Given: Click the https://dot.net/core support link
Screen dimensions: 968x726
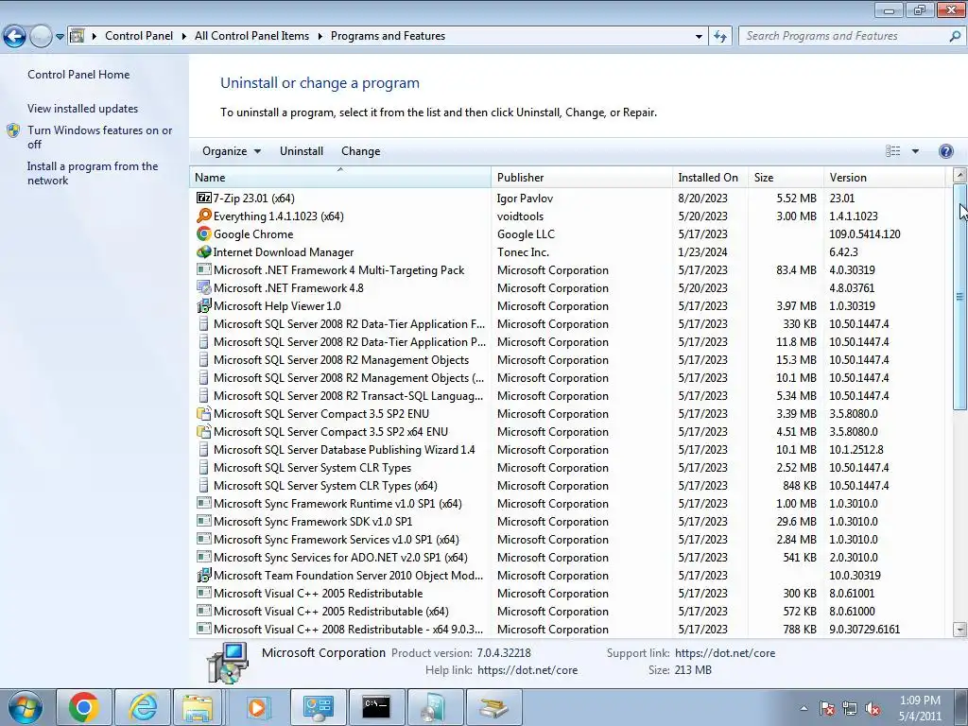Looking at the screenshot, I should coord(725,653).
